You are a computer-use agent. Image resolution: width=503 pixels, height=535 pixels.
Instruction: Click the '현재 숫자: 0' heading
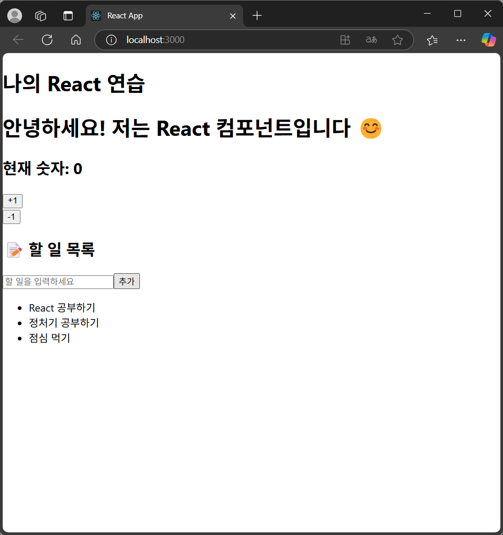tap(42, 168)
